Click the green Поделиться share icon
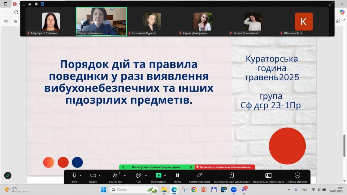 (x=158, y=175)
